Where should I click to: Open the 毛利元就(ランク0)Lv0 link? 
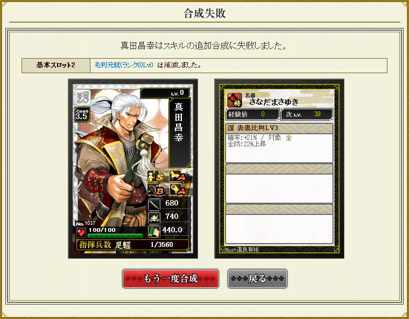pyautogui.click(x=124, y=65)
